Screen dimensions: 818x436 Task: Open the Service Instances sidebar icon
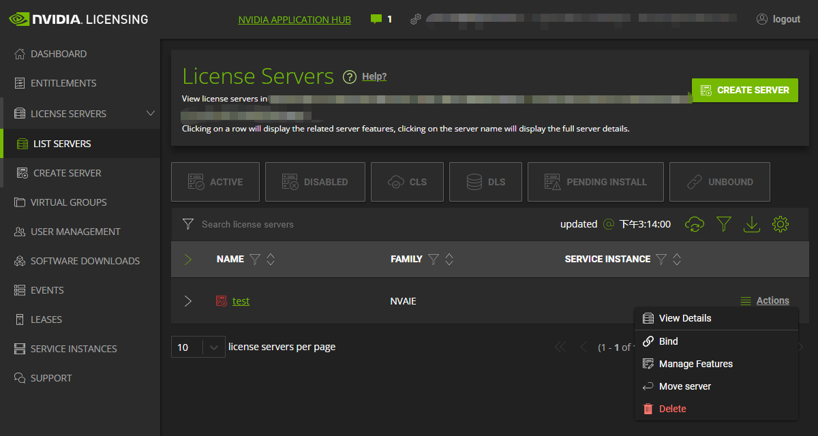tap(19, 349)
